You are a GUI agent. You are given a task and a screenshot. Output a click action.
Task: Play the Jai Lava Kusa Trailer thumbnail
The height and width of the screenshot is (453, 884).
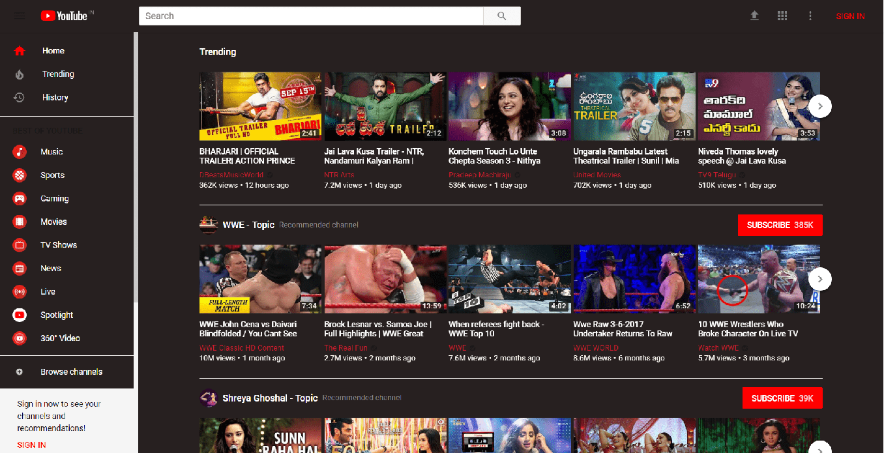tap(385, 106)
